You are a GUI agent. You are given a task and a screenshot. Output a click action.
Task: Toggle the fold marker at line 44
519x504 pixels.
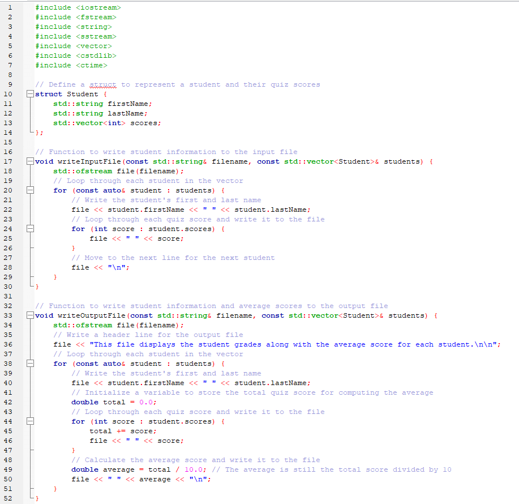coord(31,421)
